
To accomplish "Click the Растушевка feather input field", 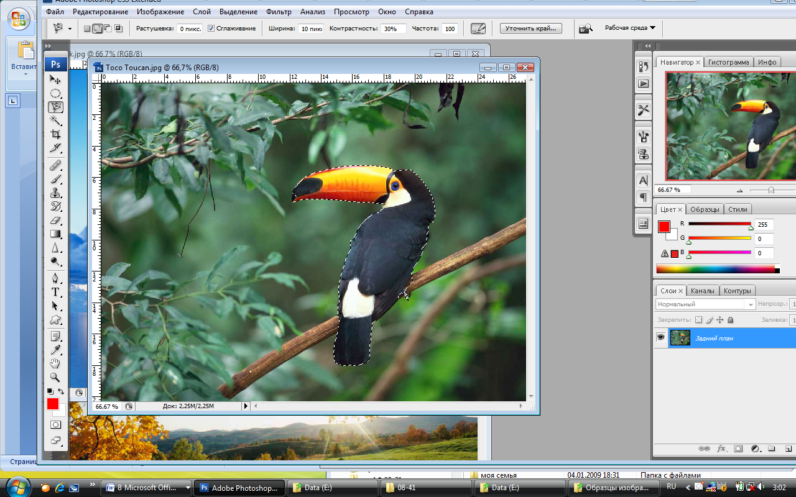I will click(189, 29).
